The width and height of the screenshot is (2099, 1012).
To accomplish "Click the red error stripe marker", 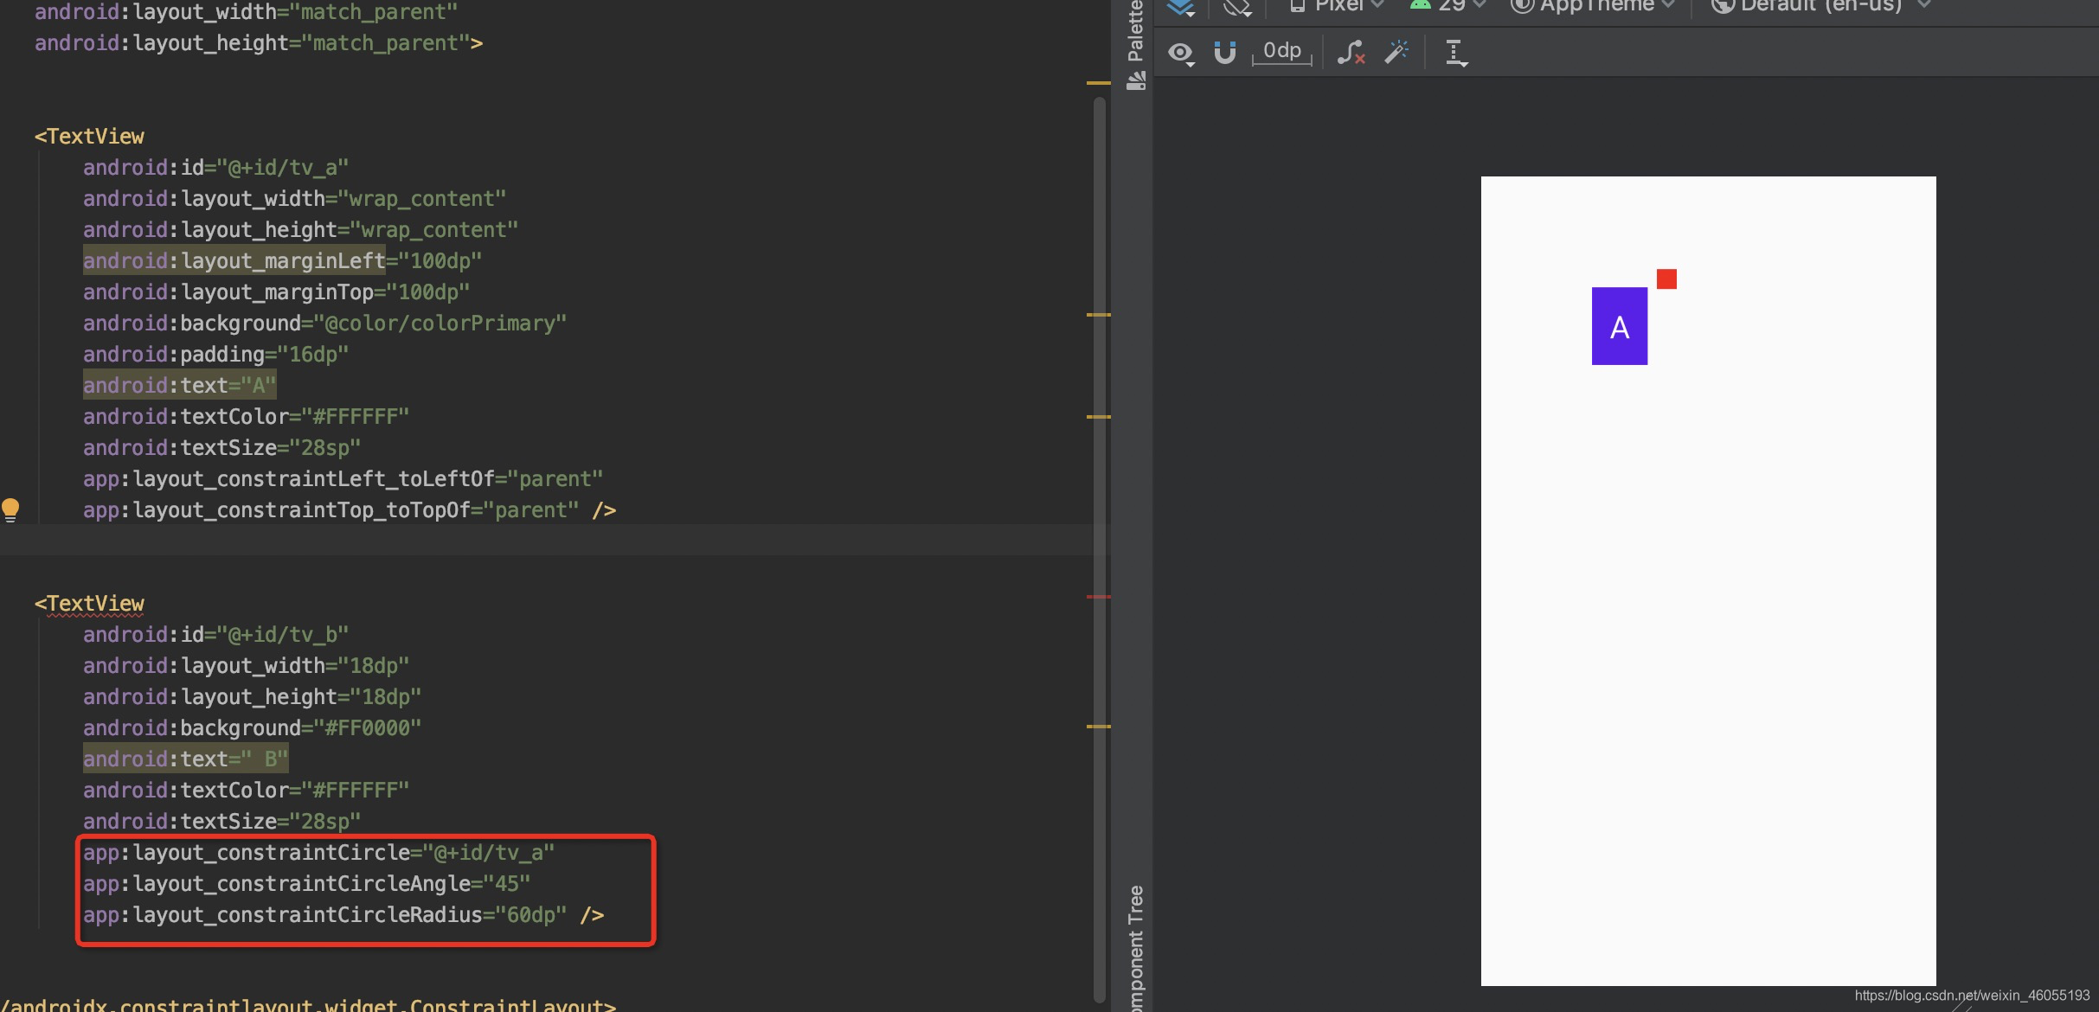I will pyautogui.click(x=1098, y=597).
